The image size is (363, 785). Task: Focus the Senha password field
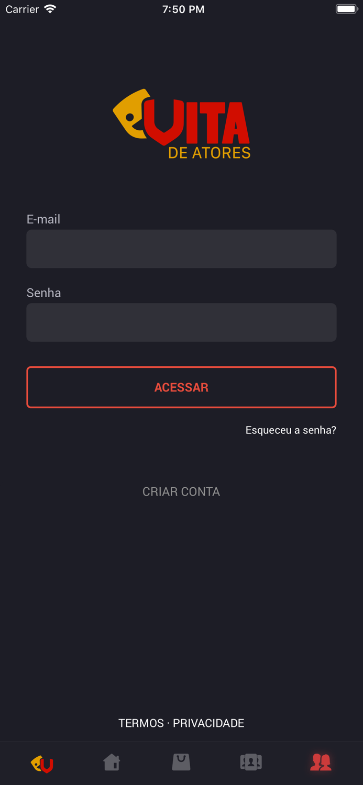tap(181, 322)
